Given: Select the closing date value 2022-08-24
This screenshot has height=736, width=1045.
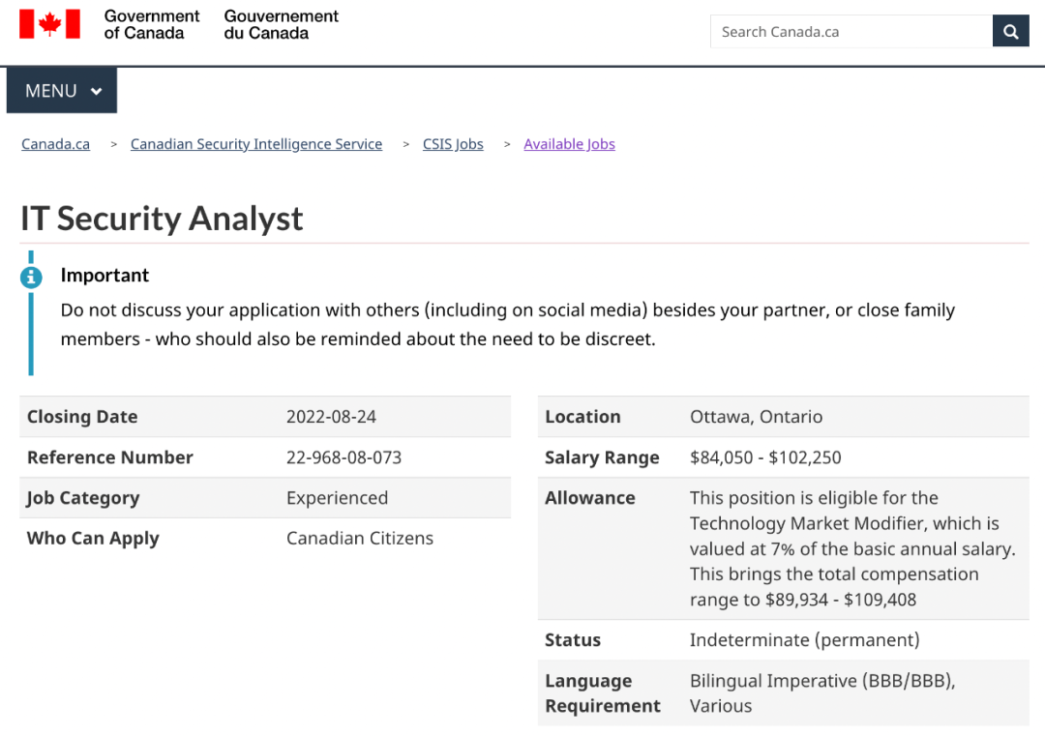Looking at the screenshot, I should click(x=331, y=417).
